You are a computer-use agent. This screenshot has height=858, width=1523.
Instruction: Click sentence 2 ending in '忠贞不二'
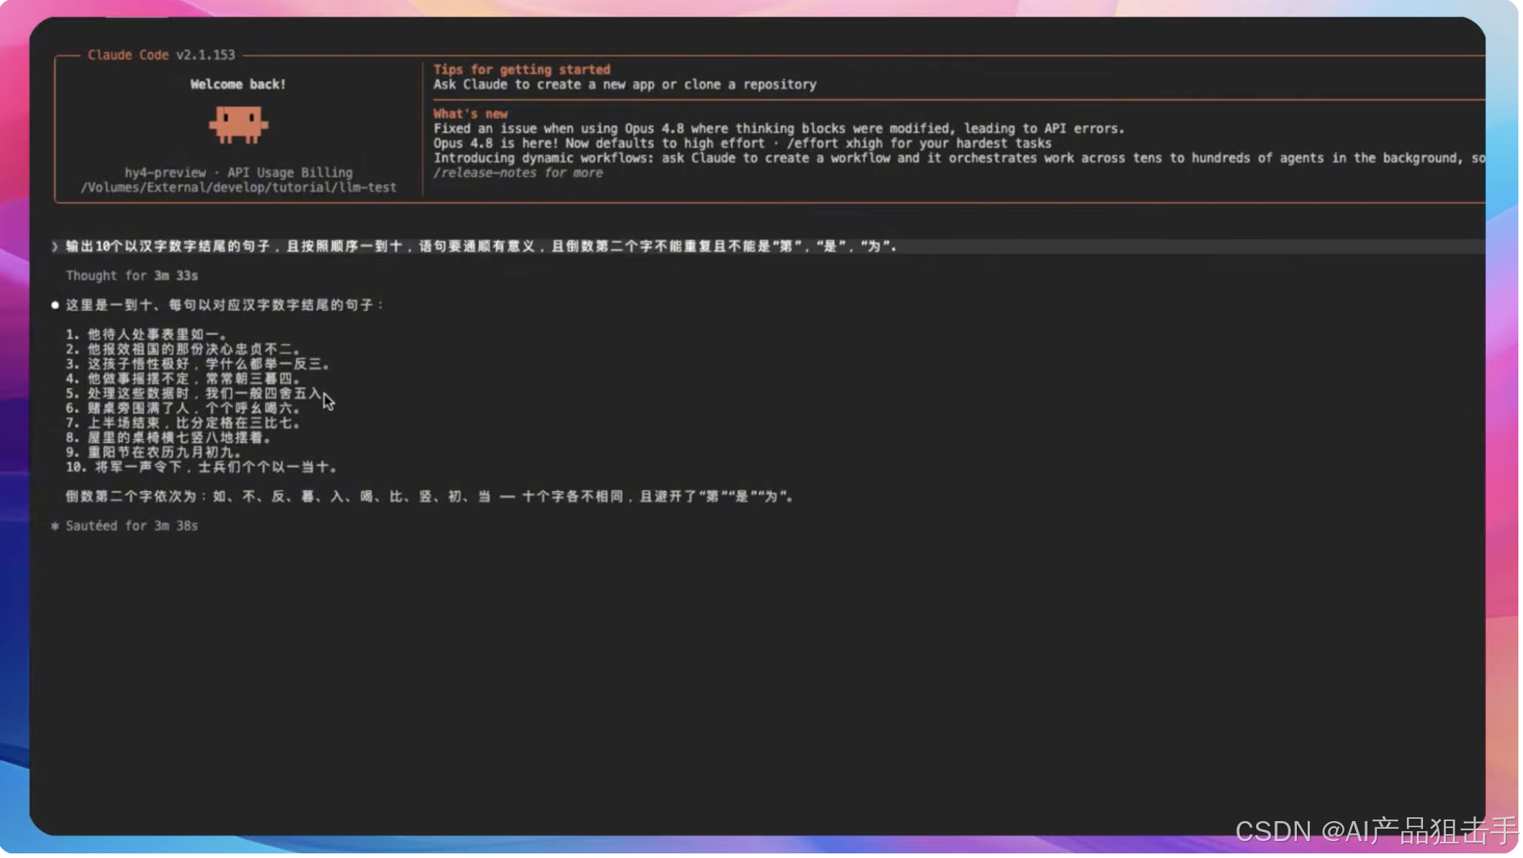pos(183,350)
